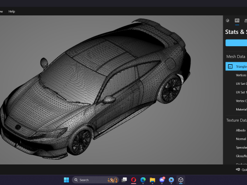Click the blue button under Stats & Shading
The height and width of the screenshot is (185, 247).
point(236,43)
